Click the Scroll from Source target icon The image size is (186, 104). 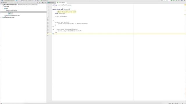pyautogui.click(x=37, y=3)
